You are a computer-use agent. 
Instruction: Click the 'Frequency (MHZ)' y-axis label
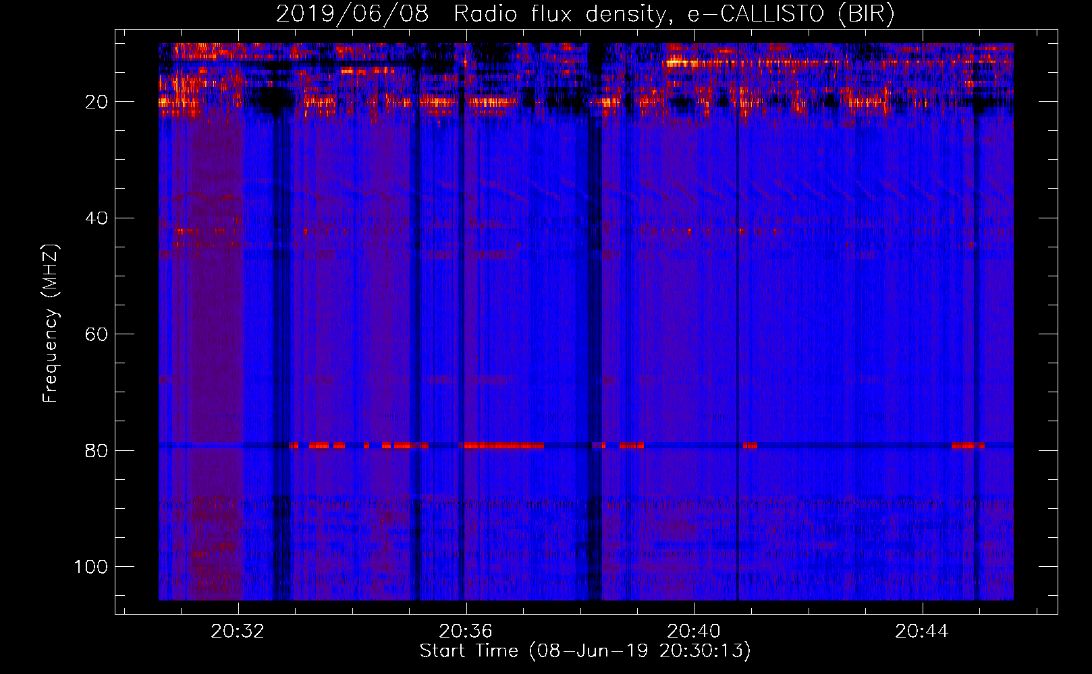point(51,323)
